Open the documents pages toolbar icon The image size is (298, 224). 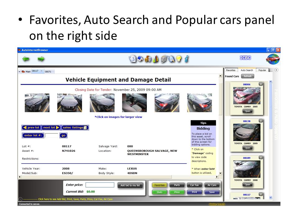[133, 59]
